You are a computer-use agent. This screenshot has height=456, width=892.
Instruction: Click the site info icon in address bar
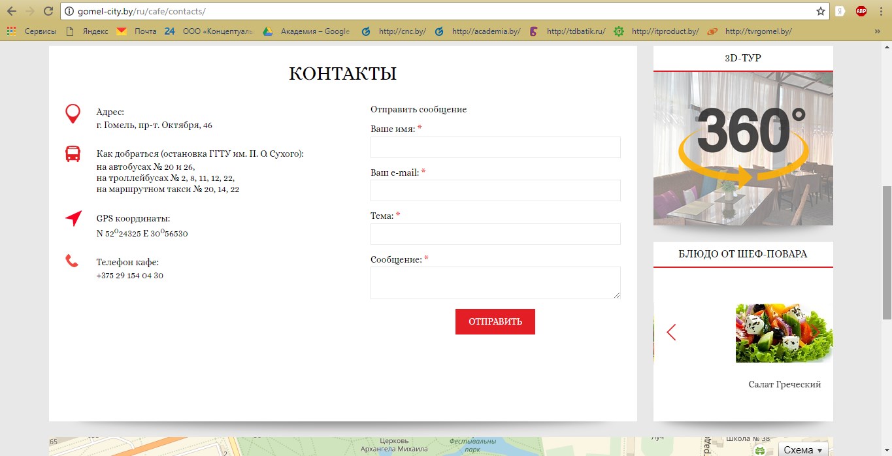(x=69, y=11)
